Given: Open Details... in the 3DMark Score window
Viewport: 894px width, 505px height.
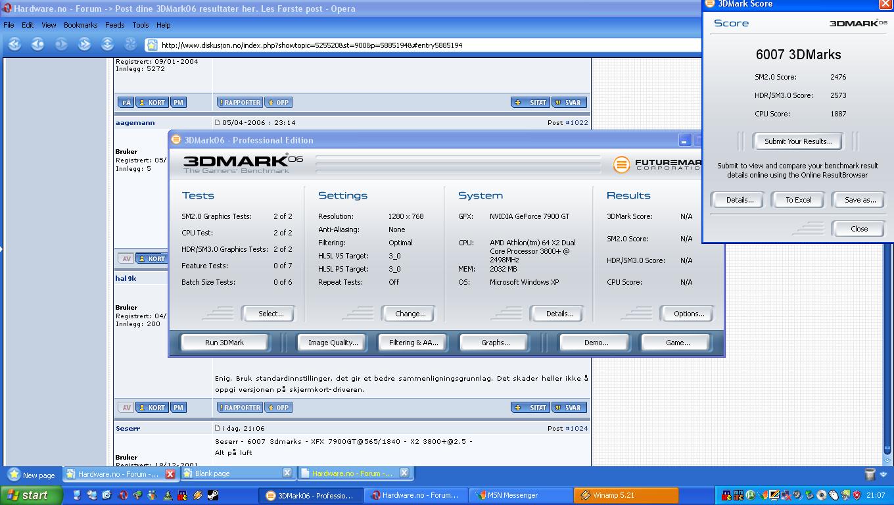Looking at the screenshot, I should 740,200.
